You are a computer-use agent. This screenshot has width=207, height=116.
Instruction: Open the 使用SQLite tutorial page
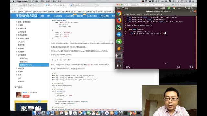(x=24, y=58)
